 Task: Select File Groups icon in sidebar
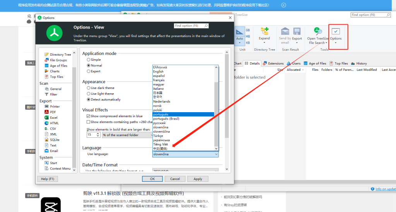click(x=46, y=60)
